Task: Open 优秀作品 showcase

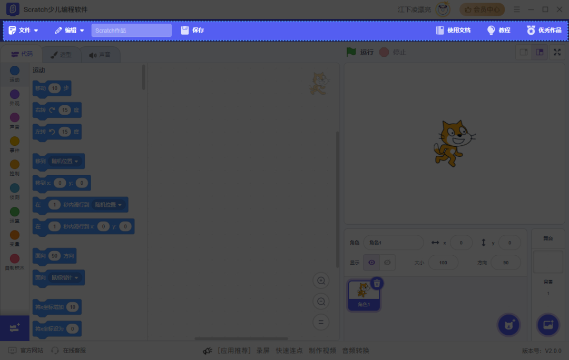Action: pyautogui.click(x=544, y=31)
